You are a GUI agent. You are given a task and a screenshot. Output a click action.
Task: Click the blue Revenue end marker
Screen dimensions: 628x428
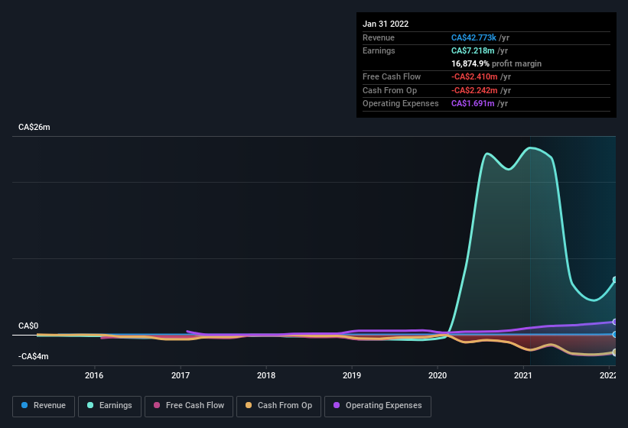pos(614,335)
